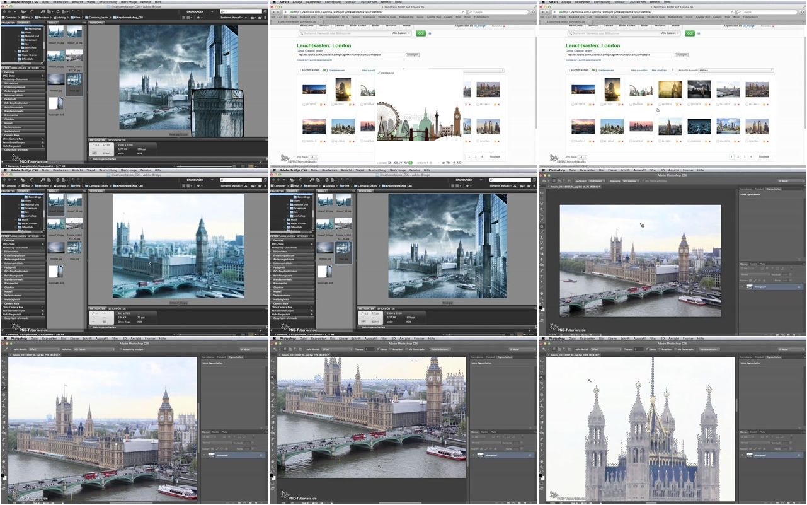Select Magic Wand tool in bottom-center Photoshop window

tap(273, 378)
